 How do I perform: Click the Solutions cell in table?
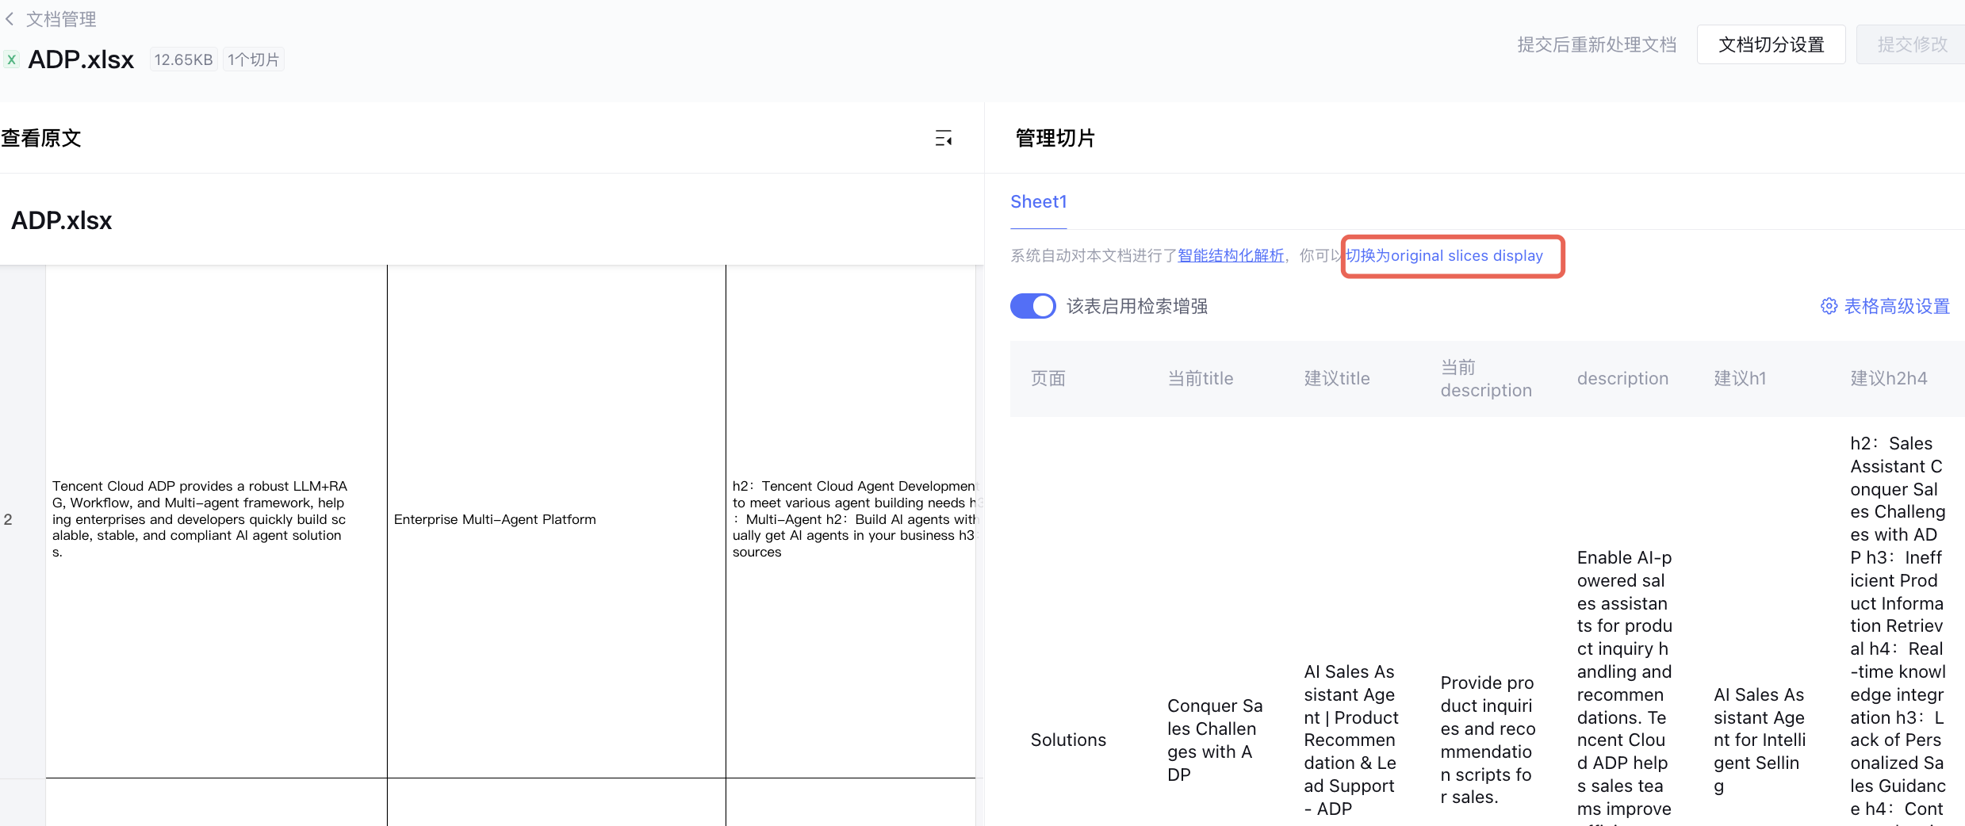[x=1068, y=740]
